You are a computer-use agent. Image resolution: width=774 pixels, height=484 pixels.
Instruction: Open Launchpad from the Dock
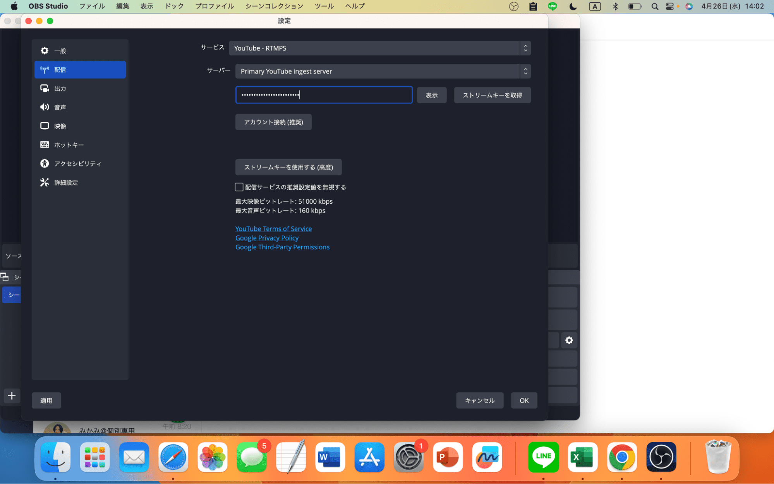[x=94, y=457]
